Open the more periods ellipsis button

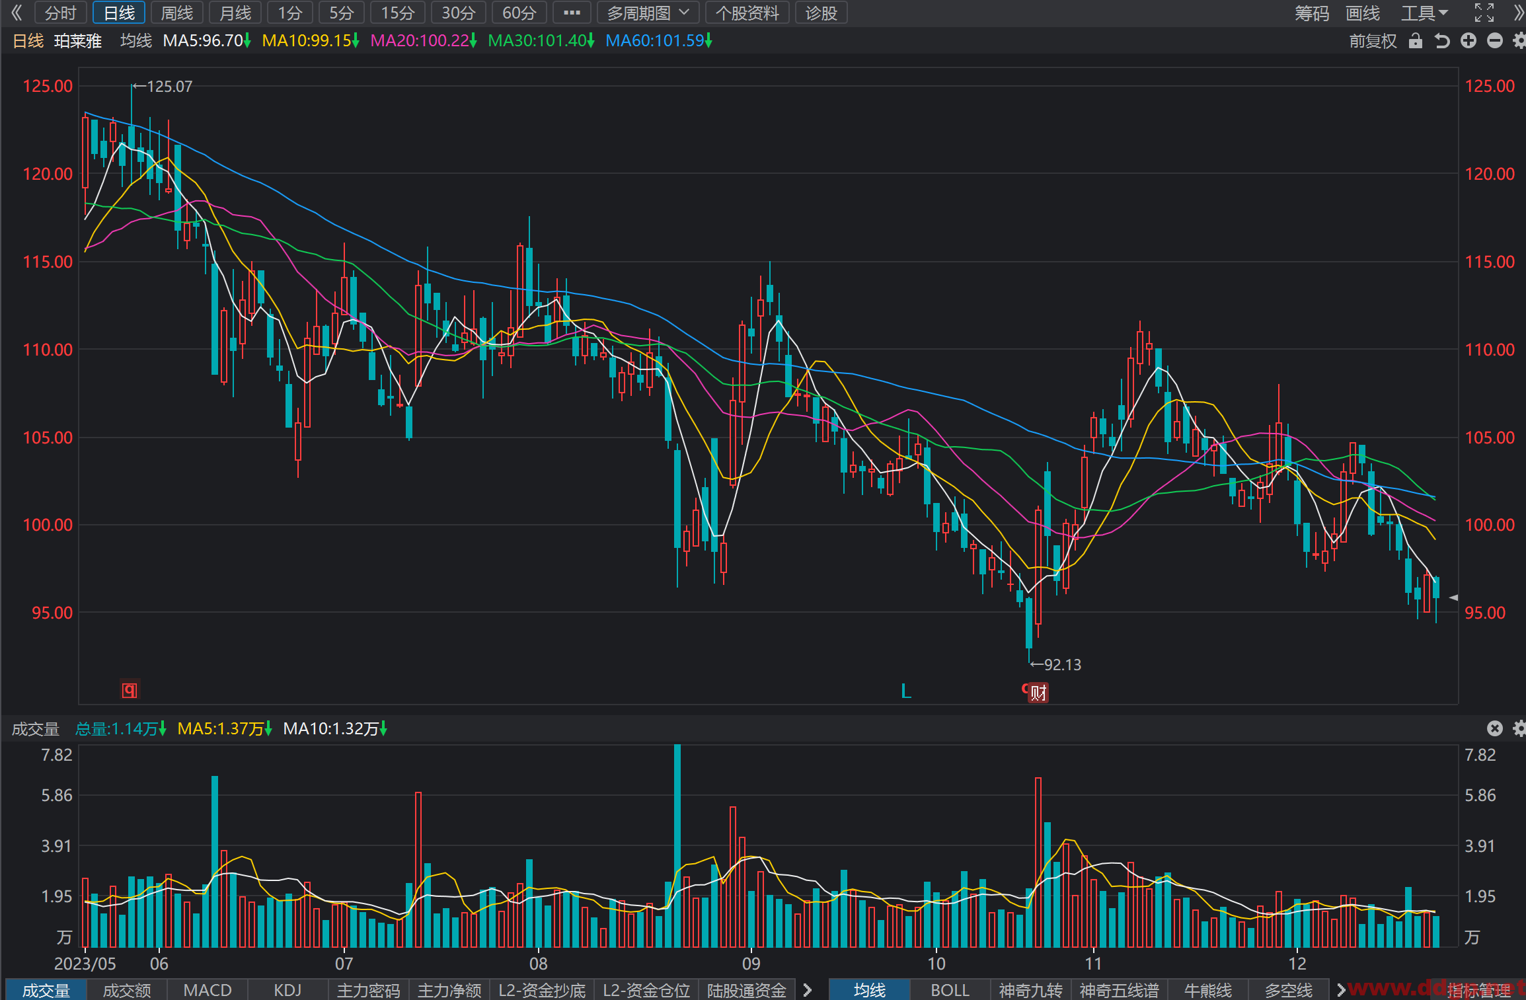(x=572, y=13)
